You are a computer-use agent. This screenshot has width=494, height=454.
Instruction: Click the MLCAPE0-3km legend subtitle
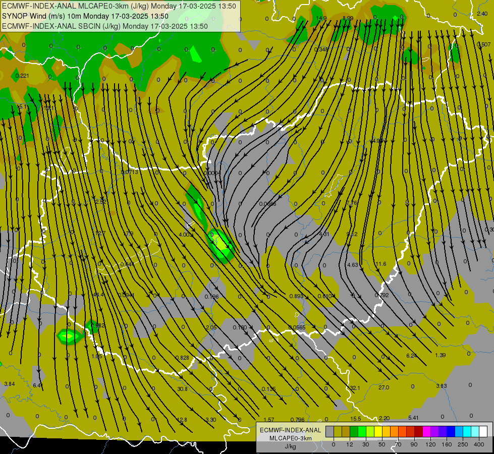coord(291,438)
